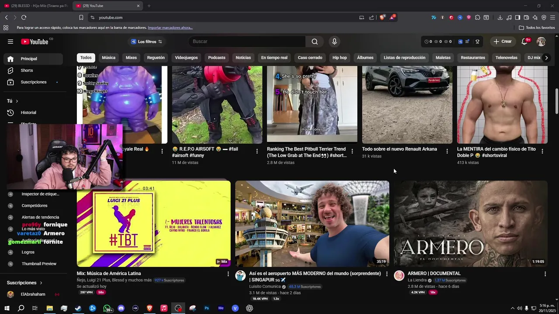The image size is (559, 314).
Task: Click the Brave Rewards triangle icon
Action: coord(393,17)
